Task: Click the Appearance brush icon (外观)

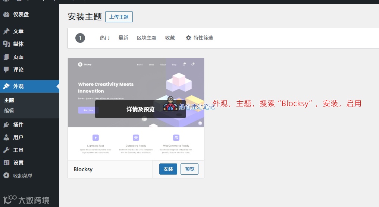Action: click(6, 86)
